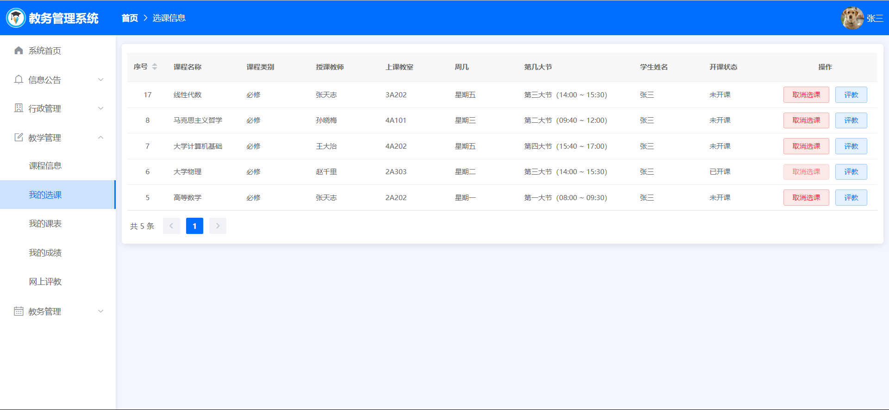Click 第四大节 (15:40 ~ 17:00) cell
Image resolution: width=889 pixels, height=410 pixels.
pos(565,146)
